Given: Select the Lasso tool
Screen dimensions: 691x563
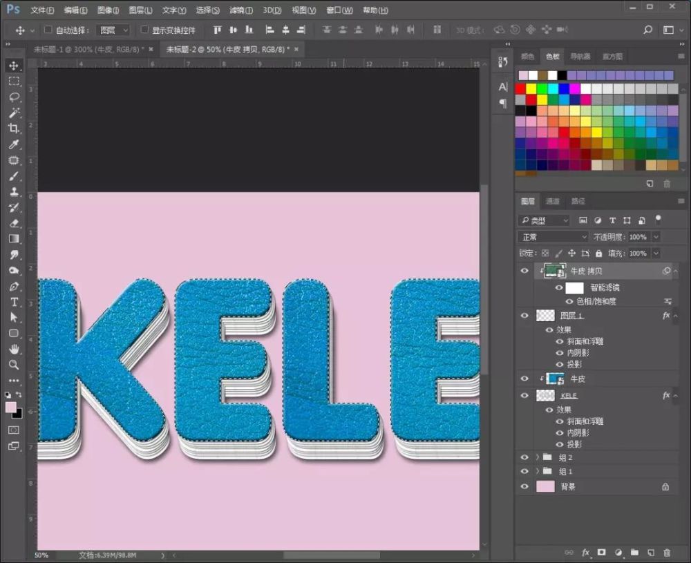Looking at the screenshot, I should [14, 97].
